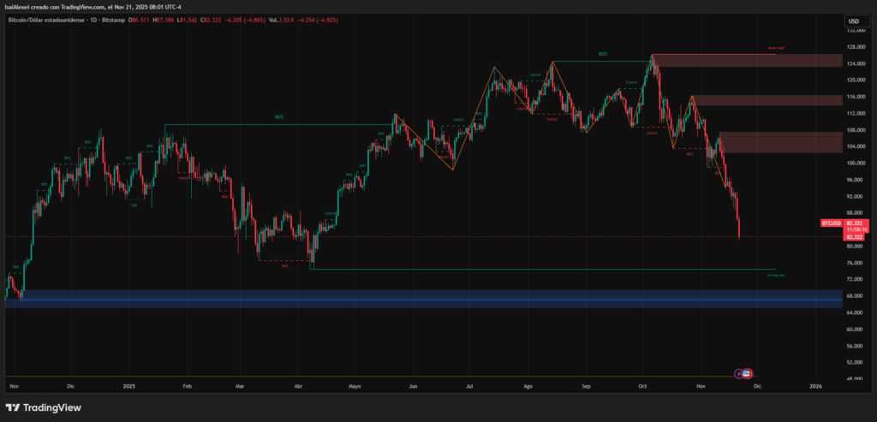Click the BOS label above the October high line
The width and height of the screenshot is (877, 422).
point(603,53)
